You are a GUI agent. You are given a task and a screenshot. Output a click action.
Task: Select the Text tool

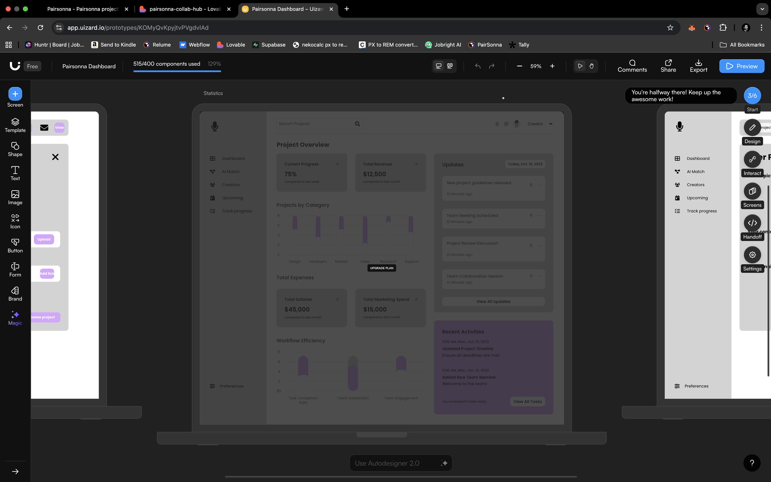(15, 173)
